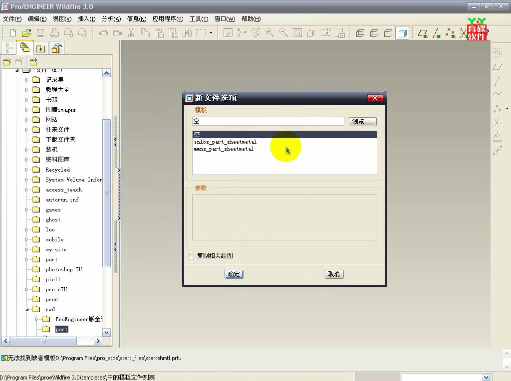Click the 浏览... browse button

click(x=362, y=122)
